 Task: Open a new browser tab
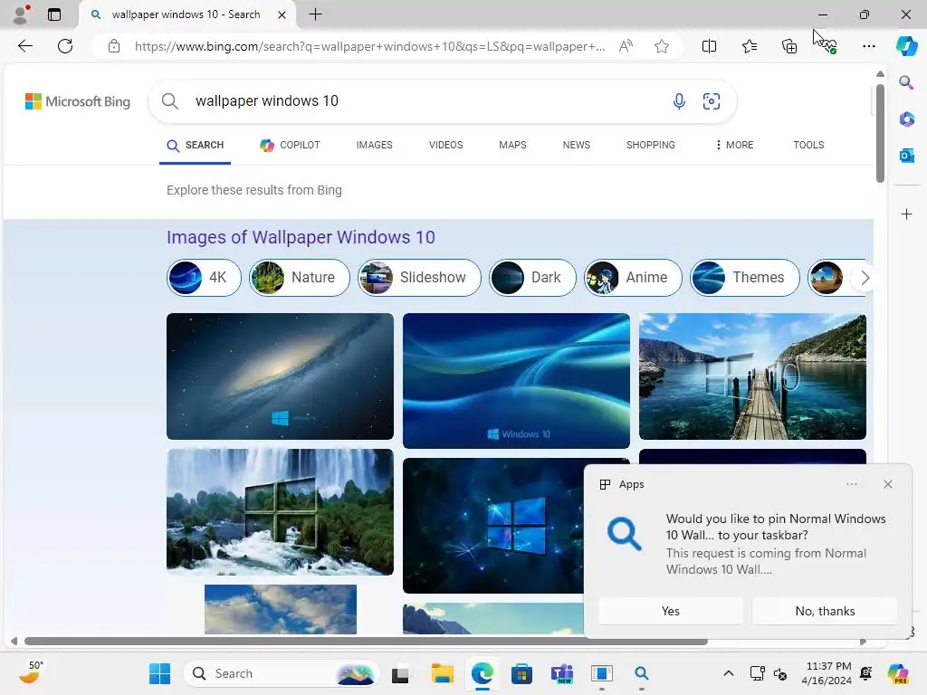coord(316,14)
